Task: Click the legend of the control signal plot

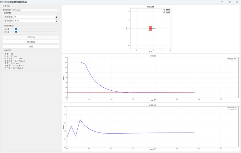Action: point(233,59)
